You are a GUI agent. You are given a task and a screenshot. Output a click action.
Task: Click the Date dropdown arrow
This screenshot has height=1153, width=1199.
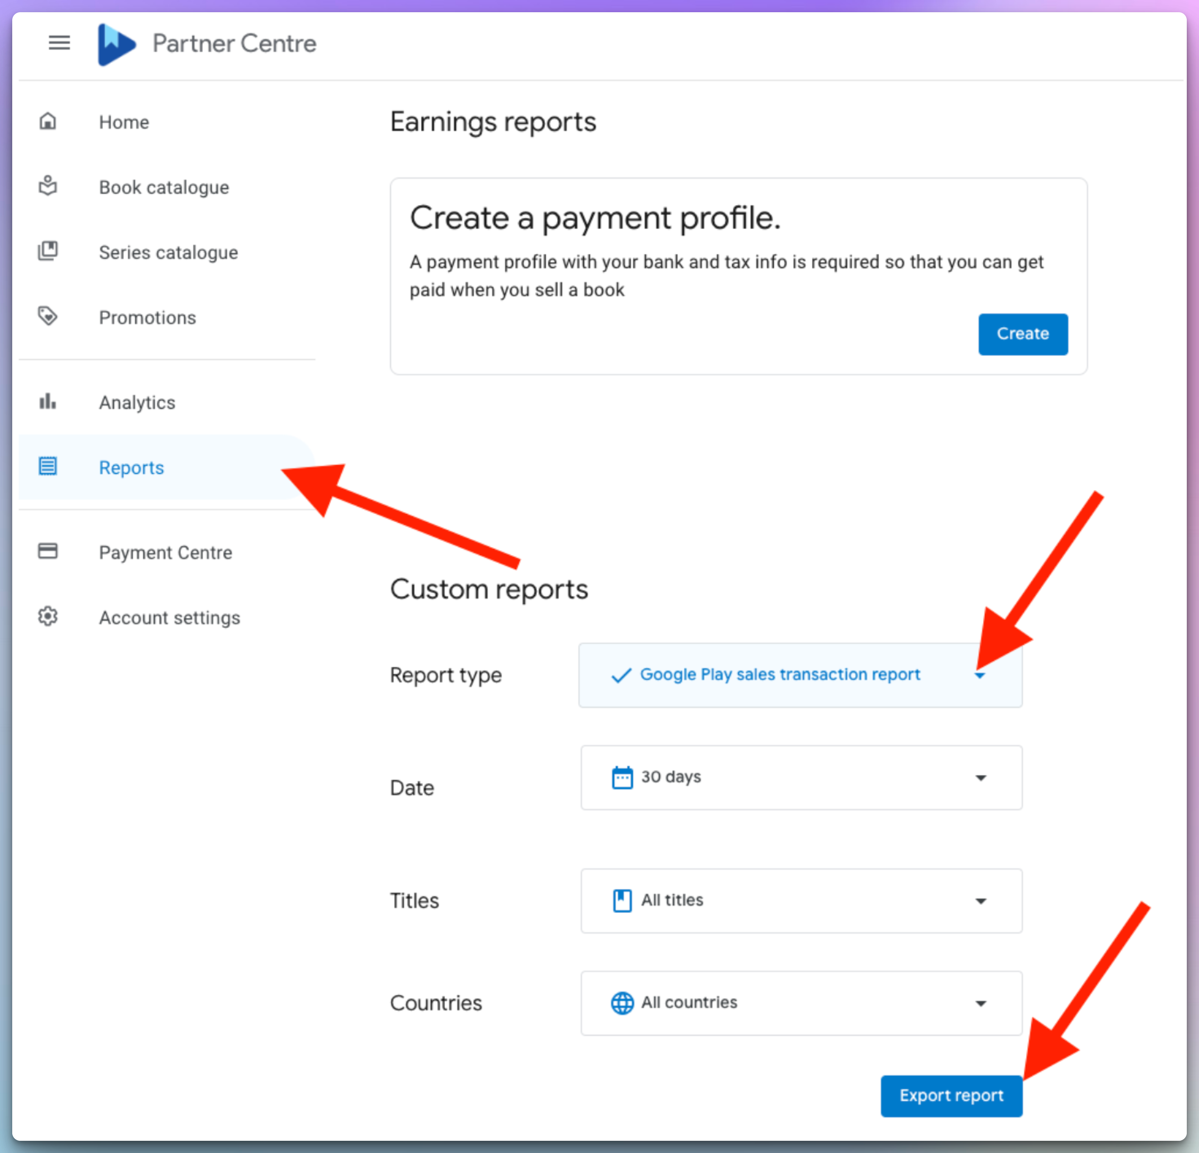tap(981, 778)
